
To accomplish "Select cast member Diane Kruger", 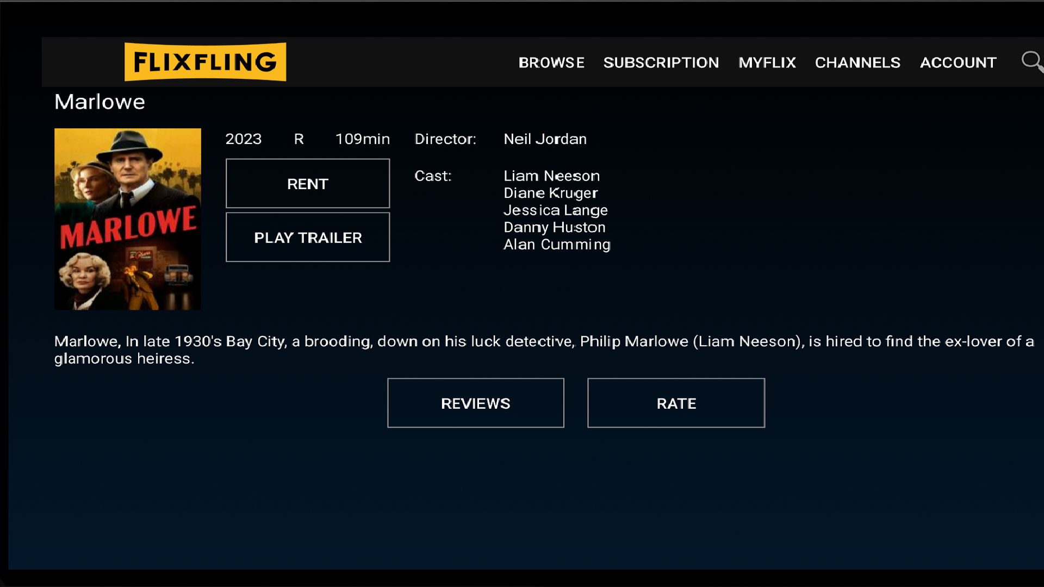I will (x=550, y=192).
